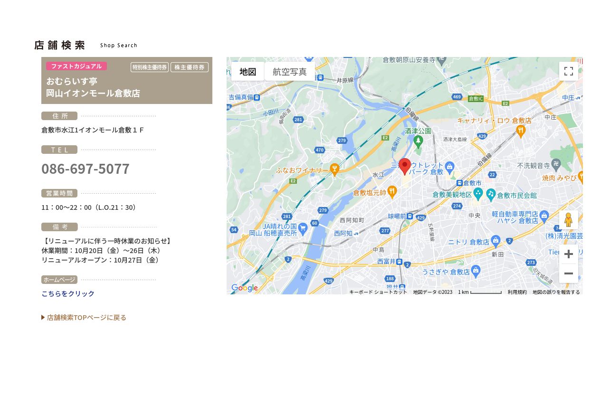Select 倉敷市民会館 music venue icon

[x=491, y=194]
